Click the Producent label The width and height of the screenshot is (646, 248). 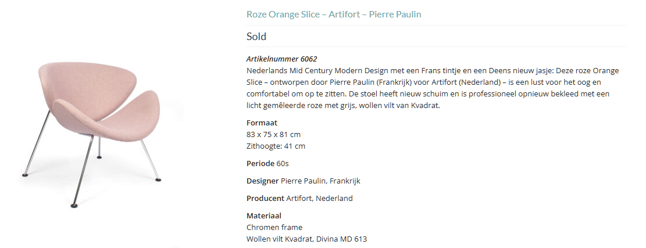[265, 198]
